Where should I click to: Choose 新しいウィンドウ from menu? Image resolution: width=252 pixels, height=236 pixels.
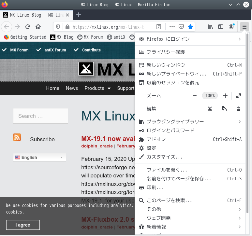(x=190, y=65)
